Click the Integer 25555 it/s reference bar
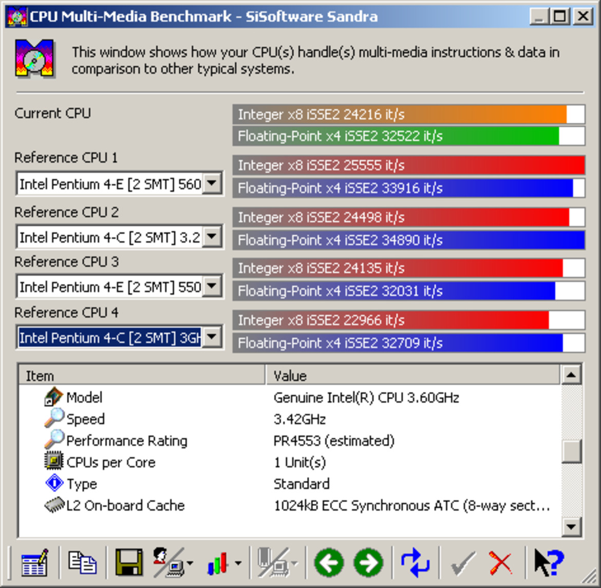This screenshot has width=601, height=588. 408,165
